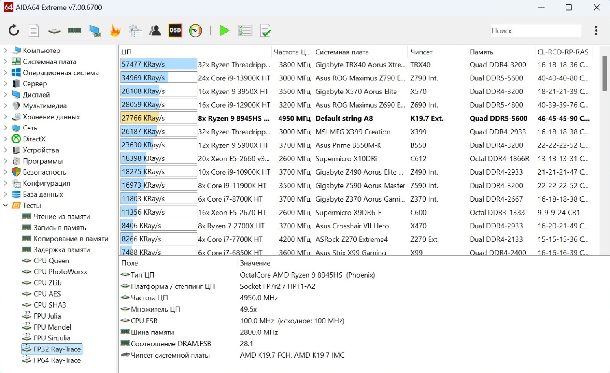Open the memory benchmark RAM icon
Screen dimensions: 610x373
pos(74,30)
